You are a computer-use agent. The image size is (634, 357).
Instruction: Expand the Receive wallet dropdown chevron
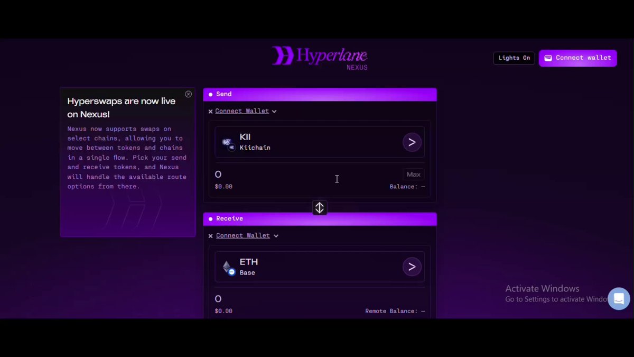276,236
